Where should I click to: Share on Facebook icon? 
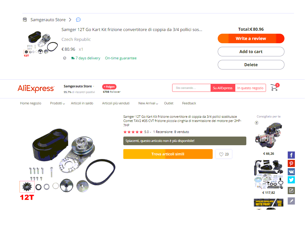click(291, 155)
